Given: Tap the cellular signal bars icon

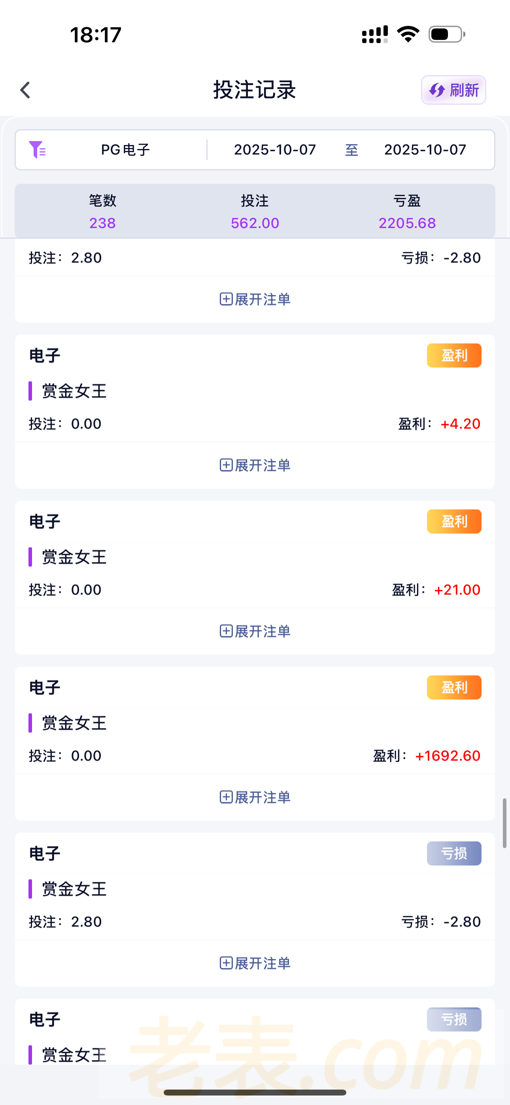Looking at the screenshot, I should tap(374, 34).
